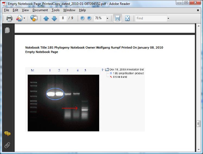Open the Comments panel icon
Image resolution: width=203 pixels, height=154 pixels.
tap(7, 134)
